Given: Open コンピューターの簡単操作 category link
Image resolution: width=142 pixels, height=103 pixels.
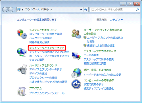Looking at the screenshot, I should (x=99, y=81).
